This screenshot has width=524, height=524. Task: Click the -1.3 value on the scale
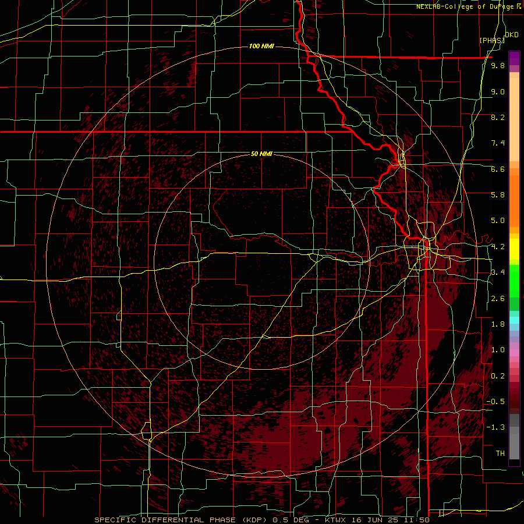[495, 427]
